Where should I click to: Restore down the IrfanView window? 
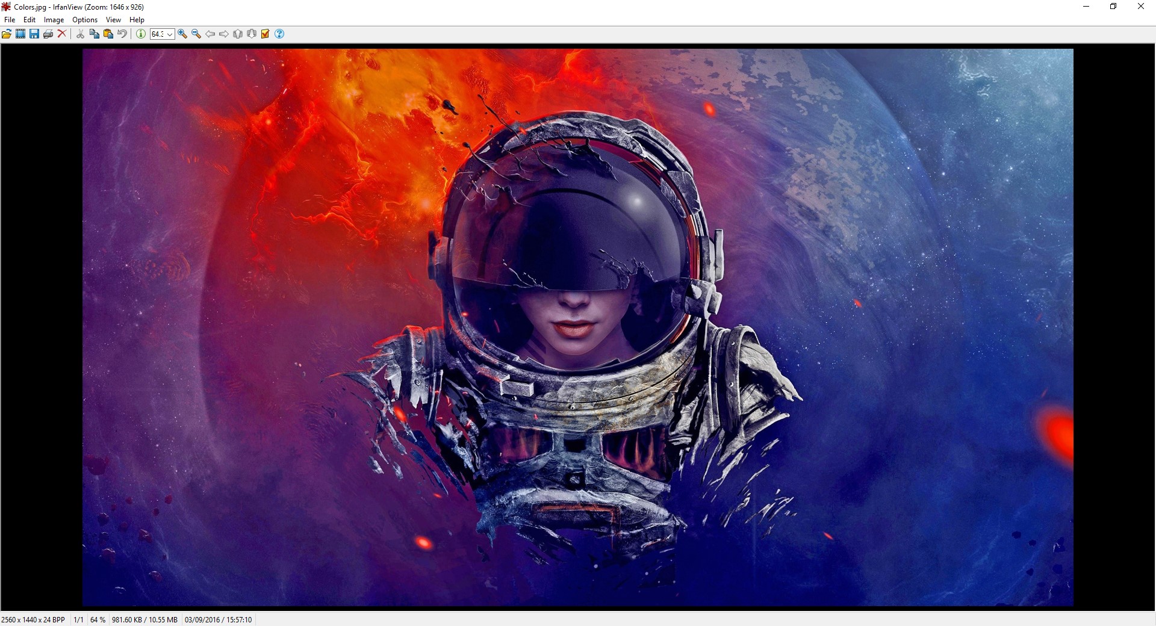[x=1113, y=7]
